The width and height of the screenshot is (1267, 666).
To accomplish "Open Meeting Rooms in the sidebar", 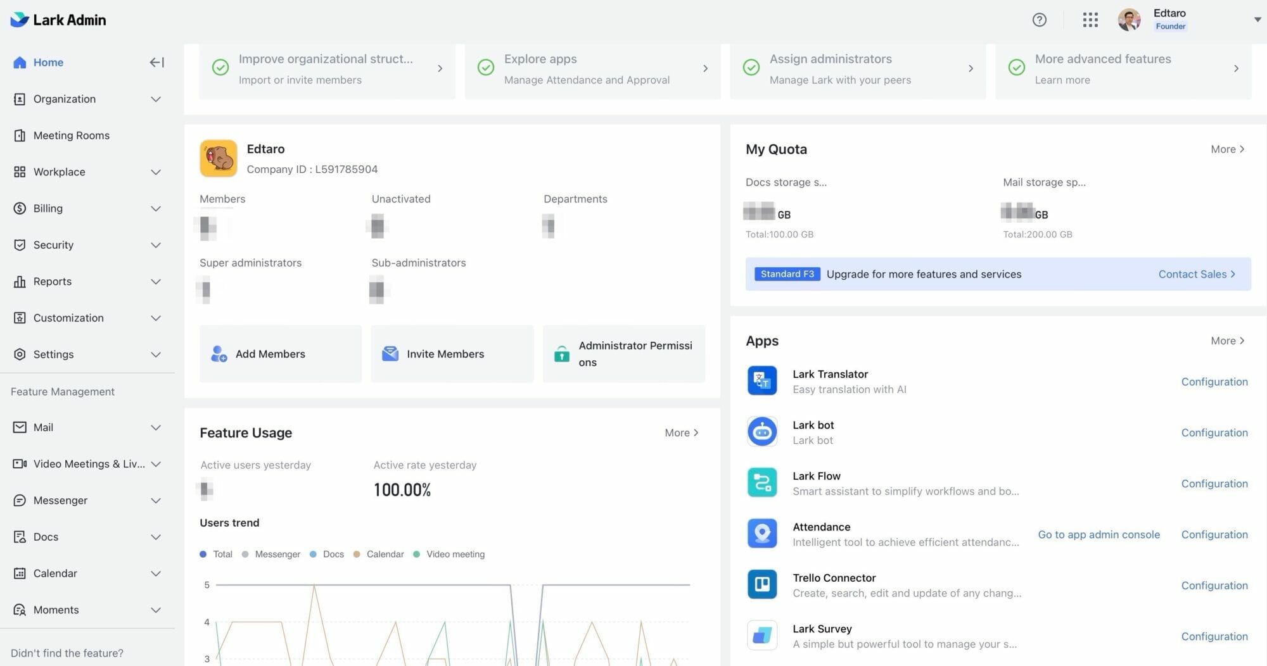I will (72, 135).
